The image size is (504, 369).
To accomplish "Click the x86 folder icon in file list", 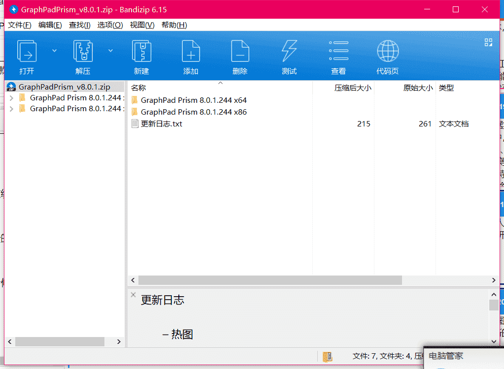I will pyautogui.click(x=134, y=112).
